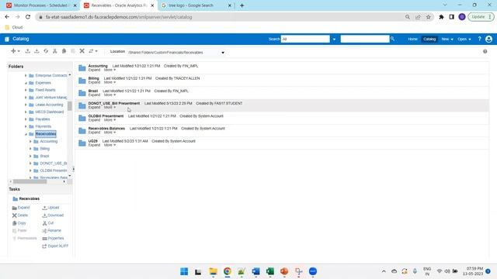The image size is (497, 279).
Task: Click Cut in the Tasks panel
Action: point(48,223)
